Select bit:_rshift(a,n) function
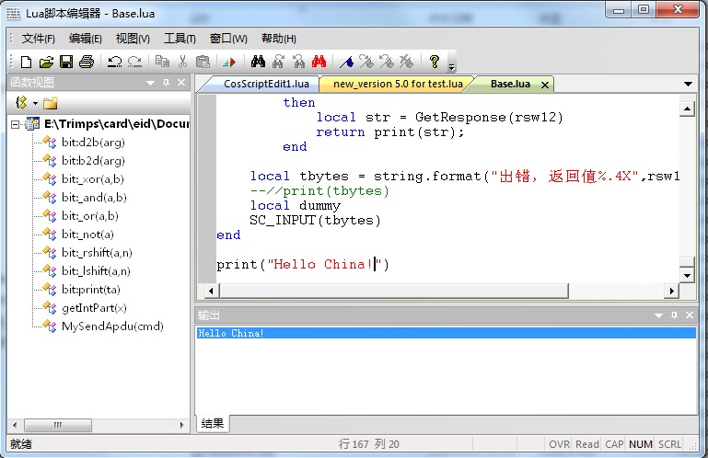 click(97, 253)
